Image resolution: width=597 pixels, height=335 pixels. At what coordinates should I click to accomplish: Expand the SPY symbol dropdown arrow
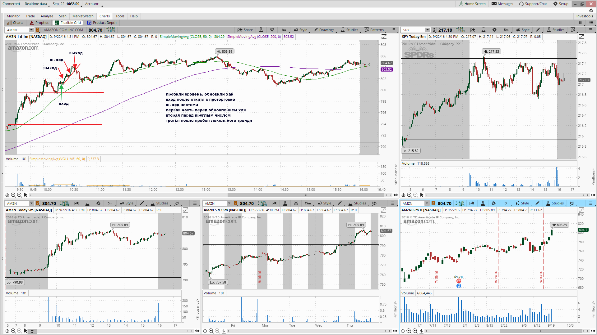[427, 30]
